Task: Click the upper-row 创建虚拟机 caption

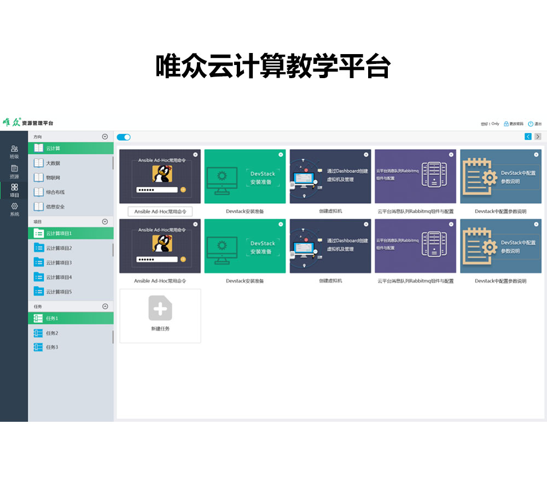Action: [x=330, y=211]
